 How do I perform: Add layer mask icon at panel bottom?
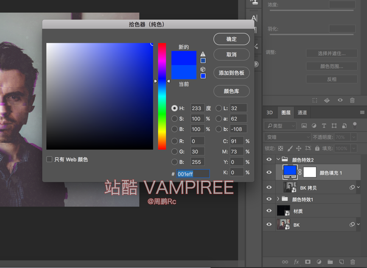click(308, 262)
